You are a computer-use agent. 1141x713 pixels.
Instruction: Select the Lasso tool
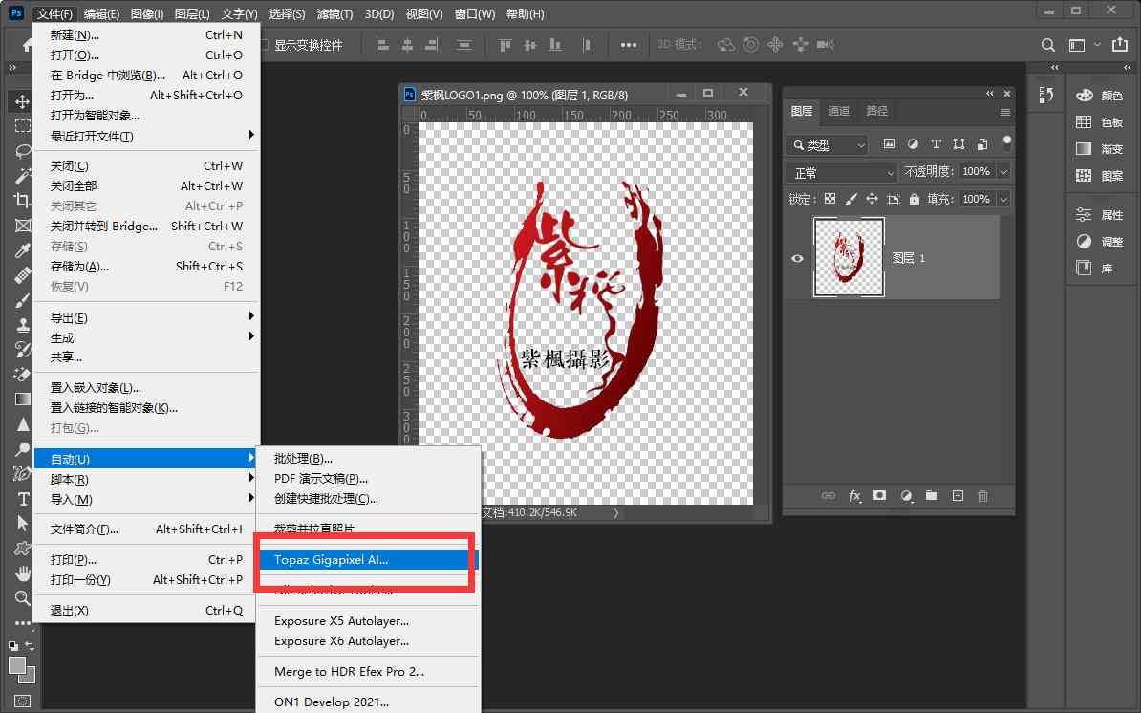[23, 151]
